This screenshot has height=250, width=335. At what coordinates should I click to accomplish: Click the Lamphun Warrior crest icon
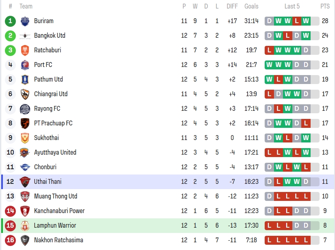pyautogui.click(x=25, y=226)
